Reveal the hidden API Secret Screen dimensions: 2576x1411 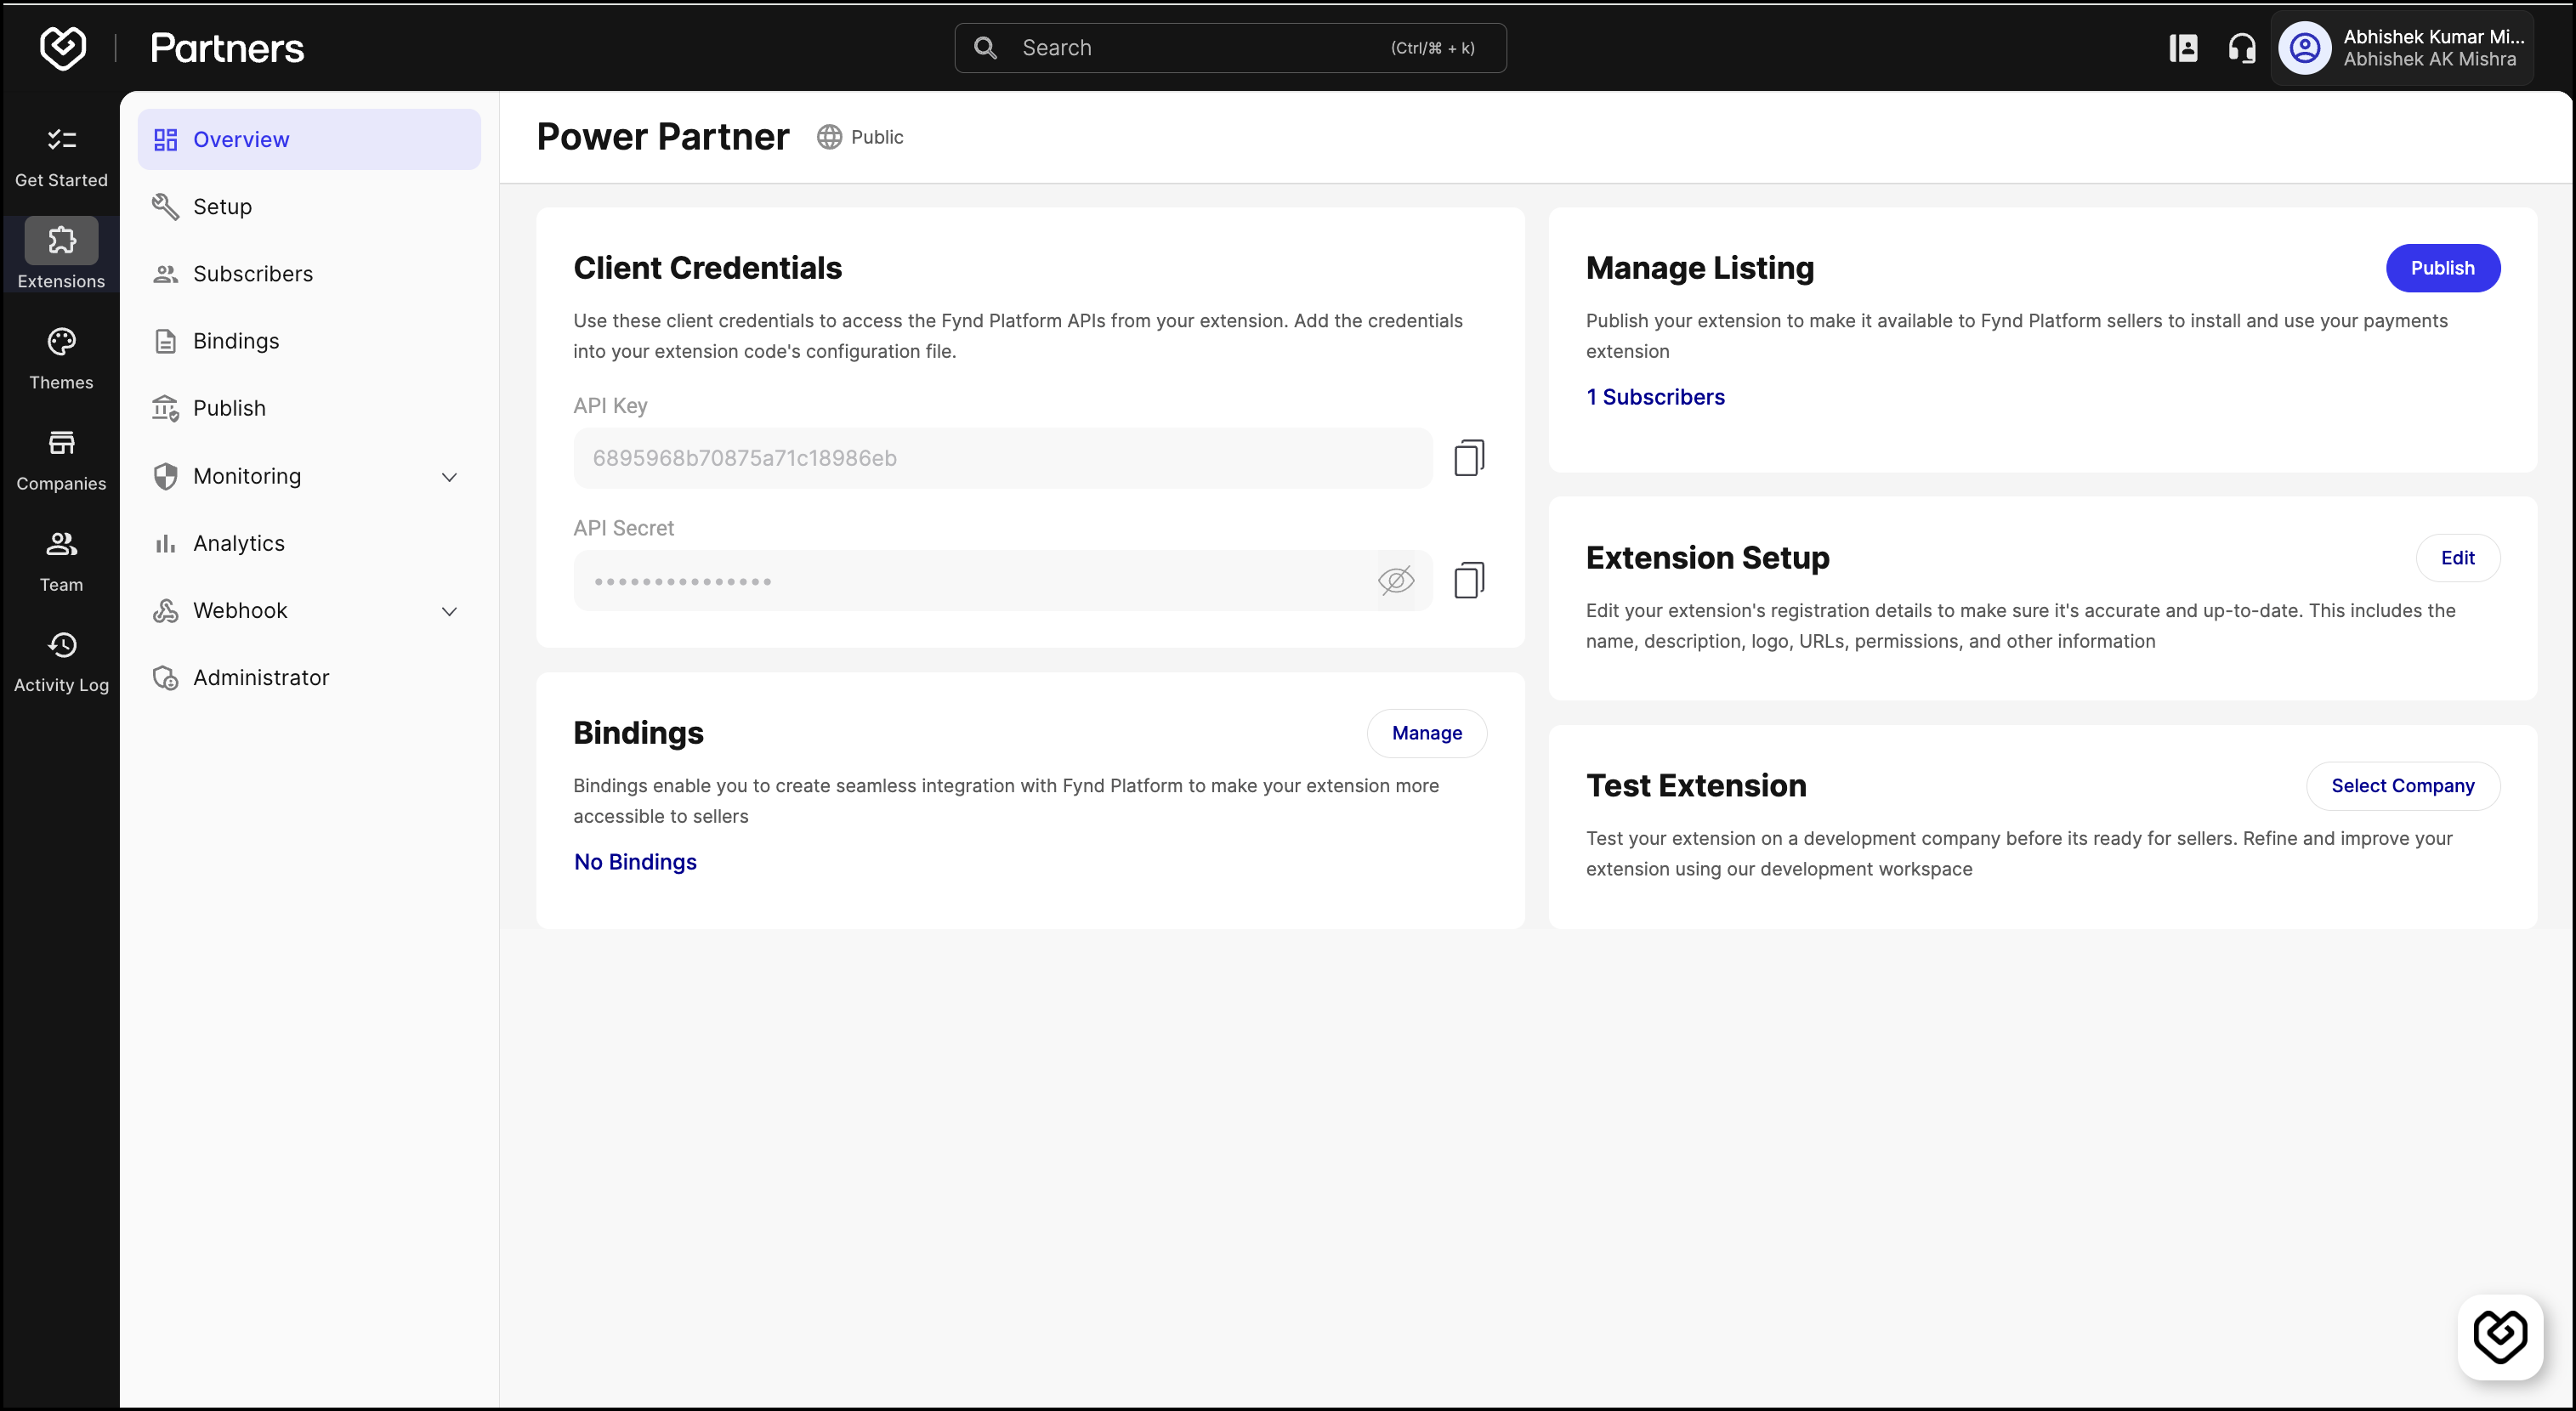point(1396,580)
